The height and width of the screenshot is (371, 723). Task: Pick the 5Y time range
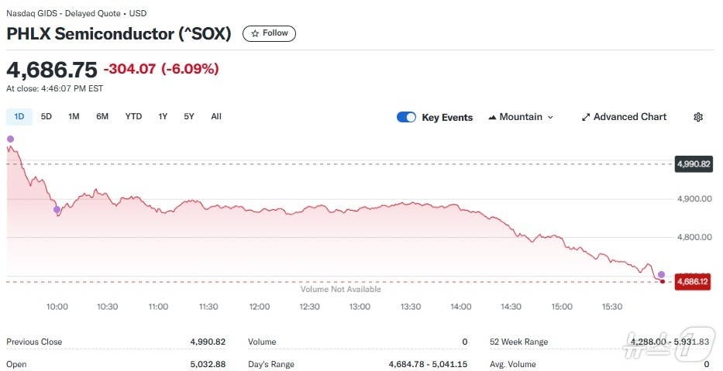(189, 116)
